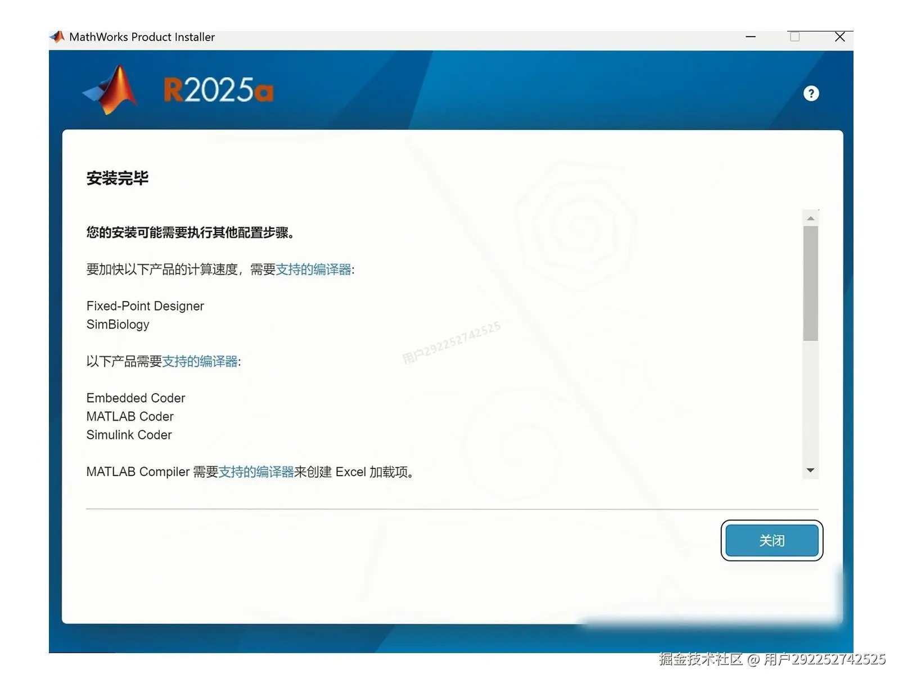Image resolution: width=903 pixels, height=684 pixels.
Task: Maximize the installer window
Action: (794, 37)
